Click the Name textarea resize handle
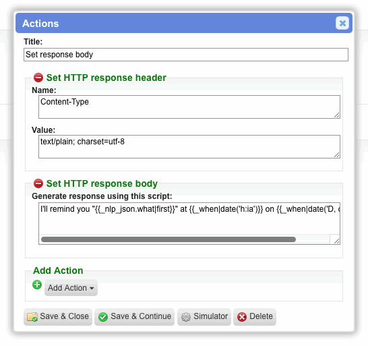The image size is (368, 346). 336,115
